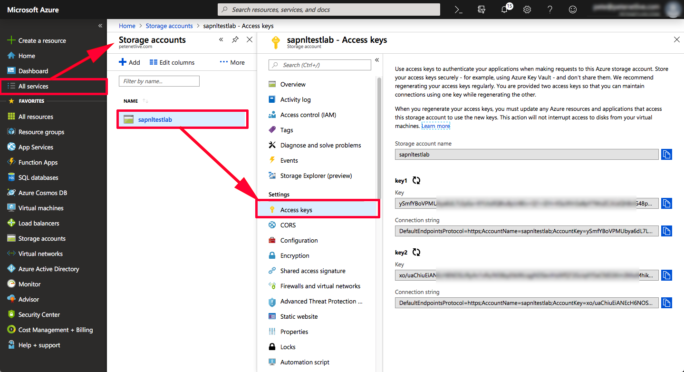Open the portal settings gear
This screenshot has width=684, height=372.
[x=527, y=10]
